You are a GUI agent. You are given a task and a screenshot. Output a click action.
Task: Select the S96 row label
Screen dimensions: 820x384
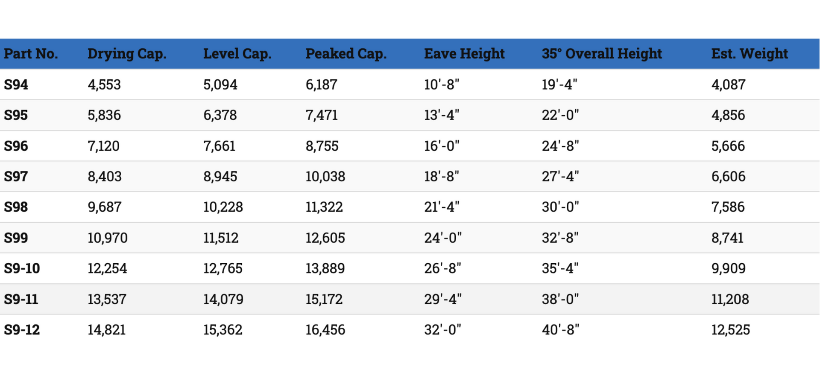(16, 146)
